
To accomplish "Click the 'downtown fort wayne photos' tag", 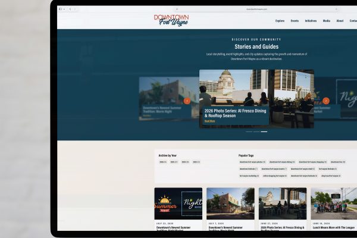I will pos(252,162).
